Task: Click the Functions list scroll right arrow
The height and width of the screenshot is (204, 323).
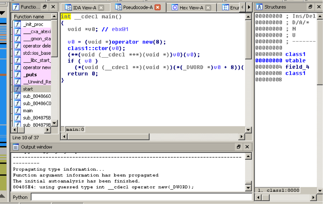Action: click(48, 130)
